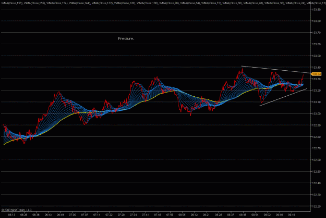326x218 pixels.
Task: Click the 132.40 price axis label
Action: tap(317, 183)
